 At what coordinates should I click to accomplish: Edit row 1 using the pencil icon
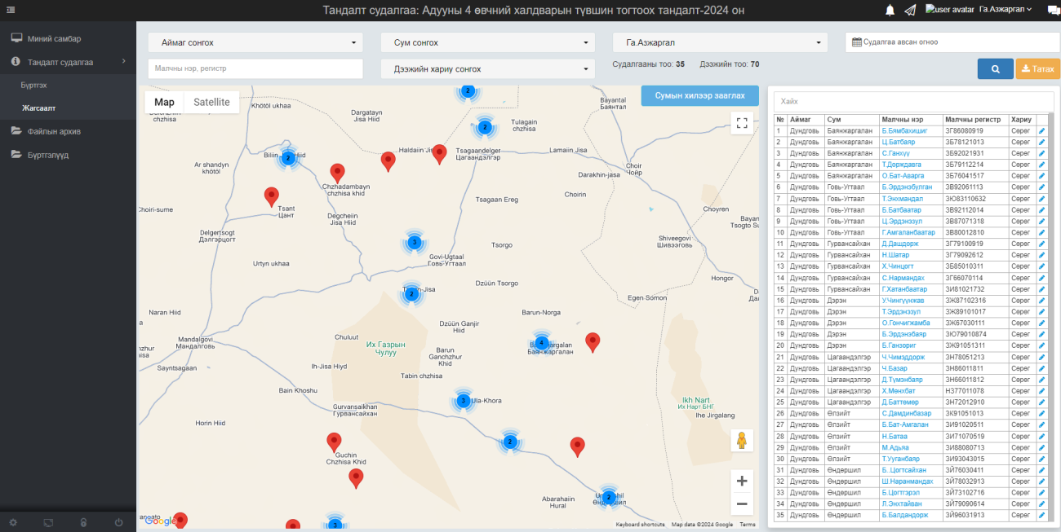coord(1041,130)
